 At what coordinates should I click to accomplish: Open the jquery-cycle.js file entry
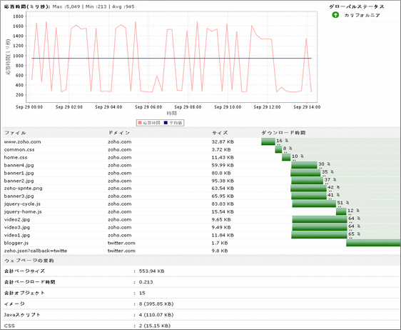point(22,204)
